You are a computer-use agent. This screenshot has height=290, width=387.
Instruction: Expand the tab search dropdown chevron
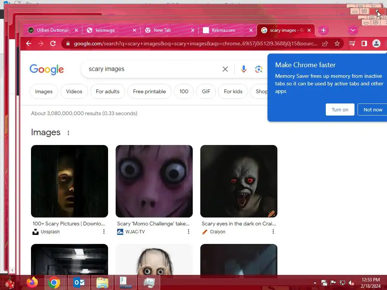click(353, 30)
